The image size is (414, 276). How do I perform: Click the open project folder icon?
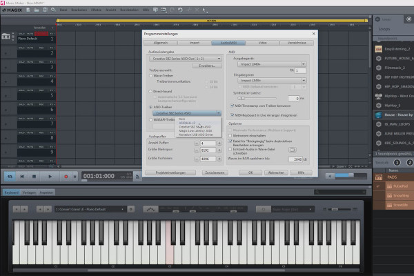click(37, 10)
